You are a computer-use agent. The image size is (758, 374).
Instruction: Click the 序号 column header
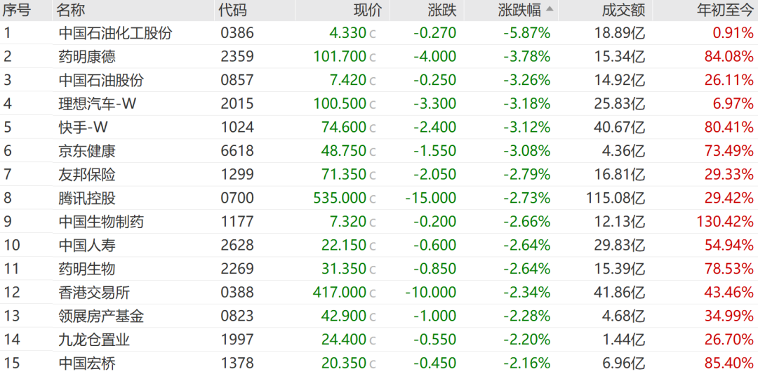[x=16, y=10]
